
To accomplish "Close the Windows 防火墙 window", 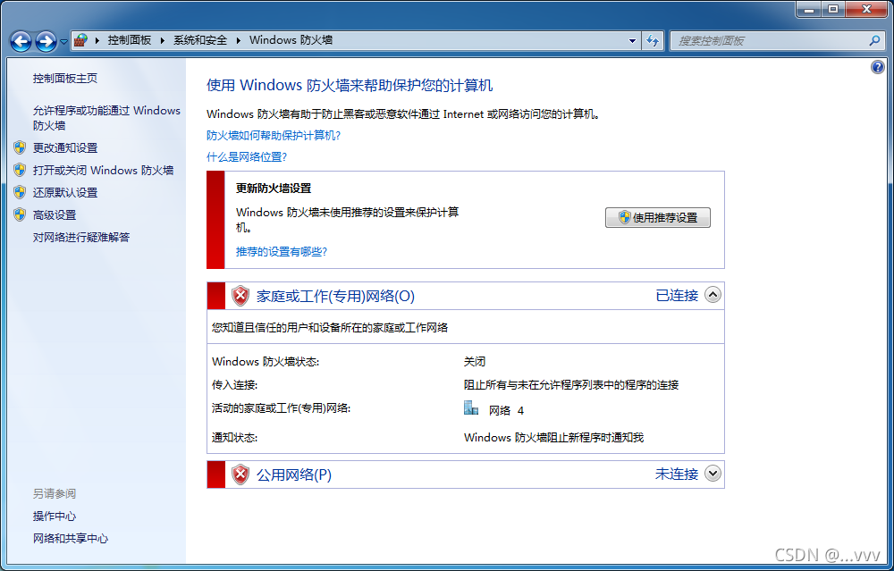I will [x=866, y=9].
